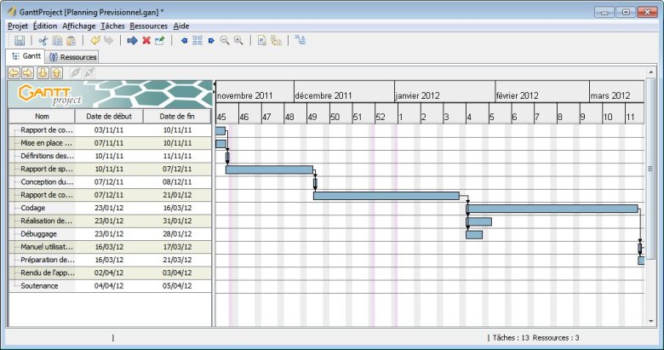664x350 pixels.
Task: Move task down with yellow down arrow
Action: point(43,73)
